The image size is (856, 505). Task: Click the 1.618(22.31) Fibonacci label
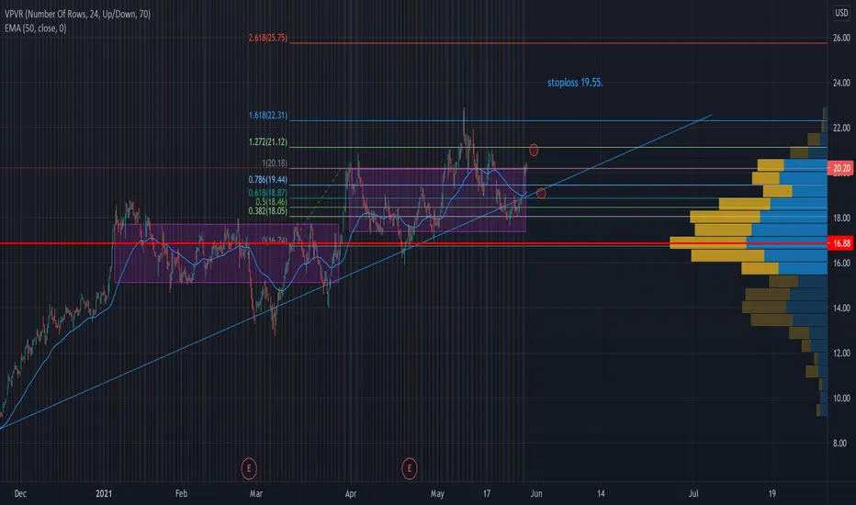coord(267,115)
